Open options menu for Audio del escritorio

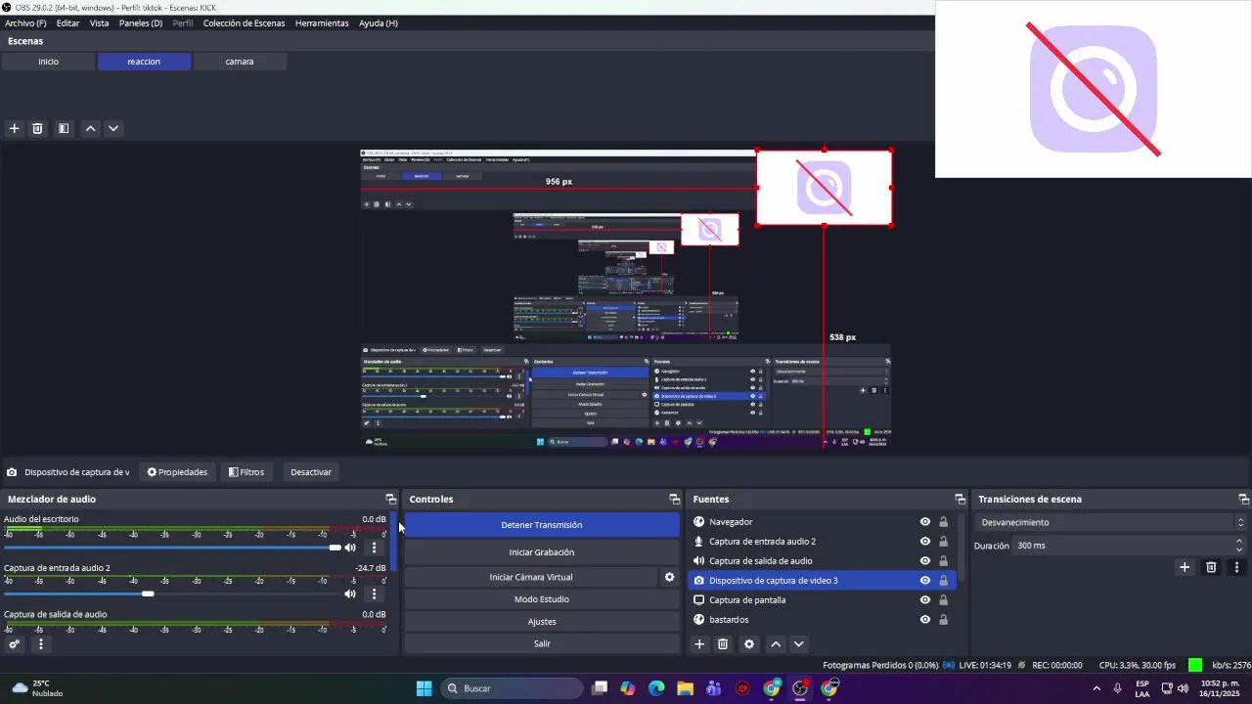coord(374,548)
